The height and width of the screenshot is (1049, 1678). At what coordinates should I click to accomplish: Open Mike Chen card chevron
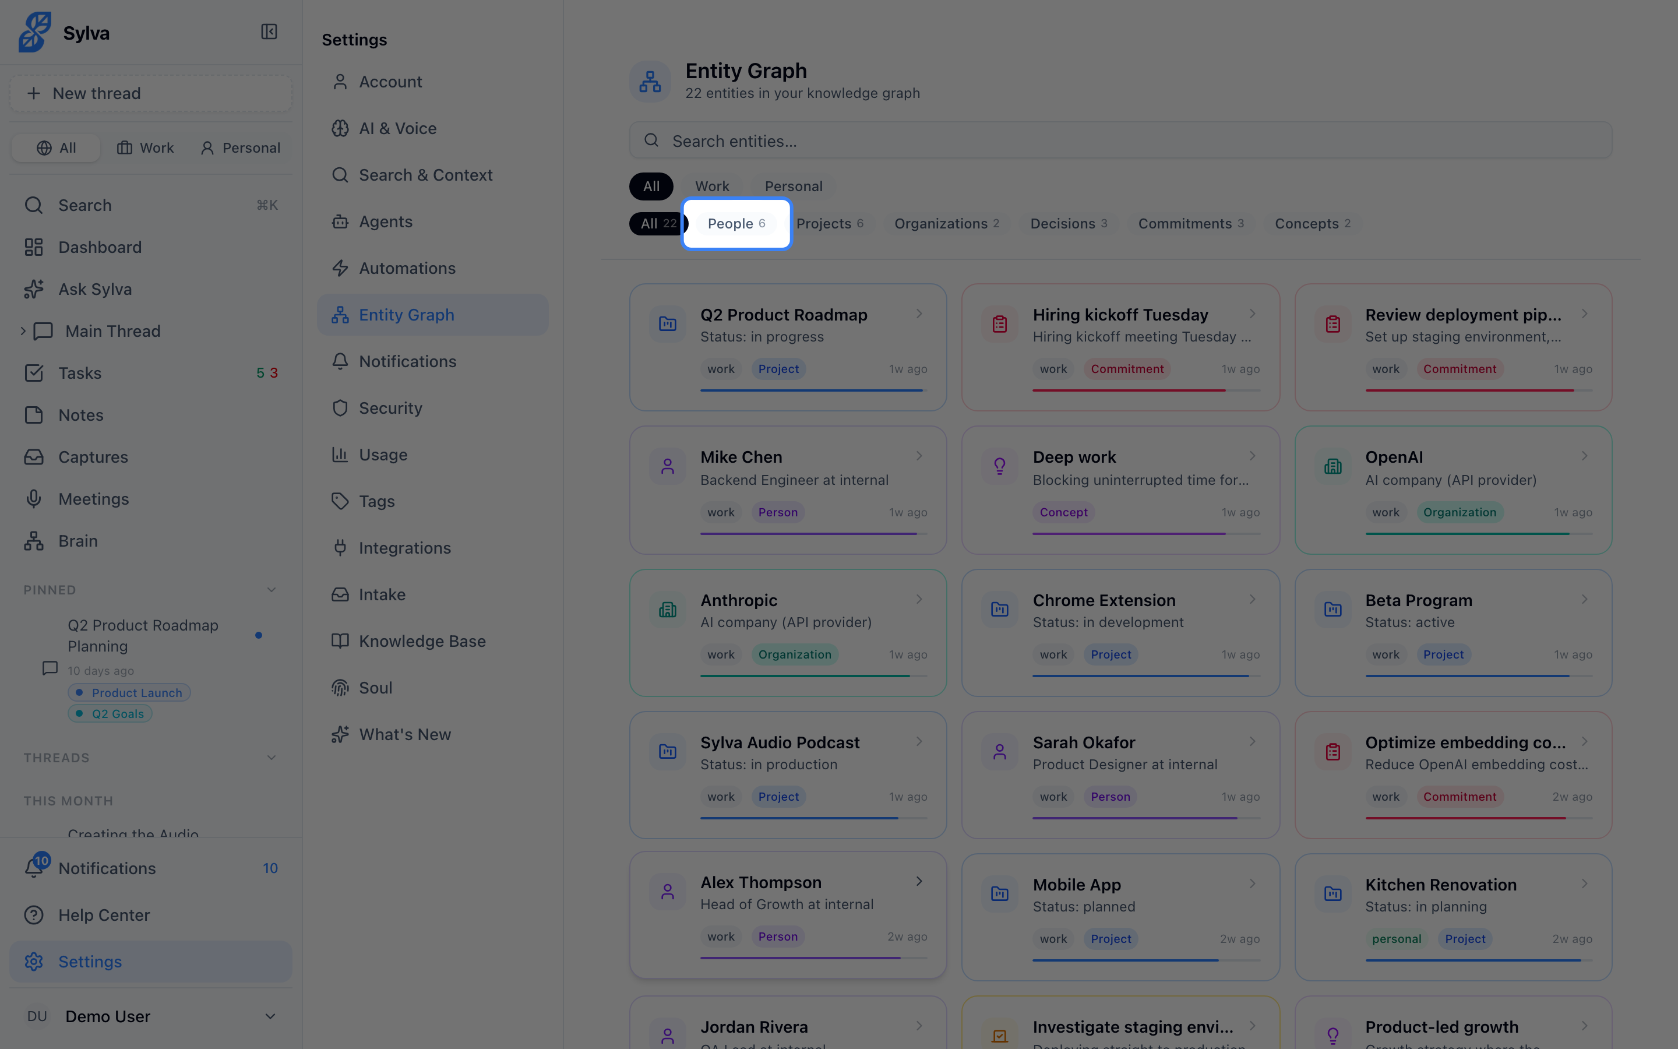point(919,456)
